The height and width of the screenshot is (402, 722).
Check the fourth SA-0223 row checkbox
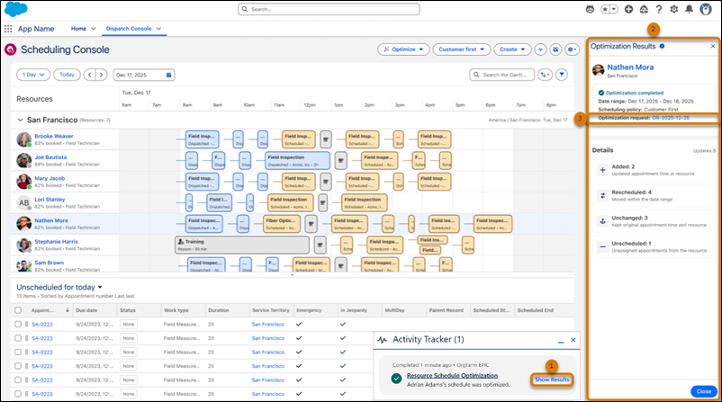[x=18, y=366]
